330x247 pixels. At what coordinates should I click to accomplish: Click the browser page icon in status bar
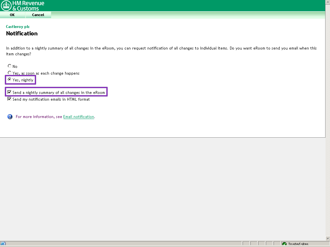point(3,244)
